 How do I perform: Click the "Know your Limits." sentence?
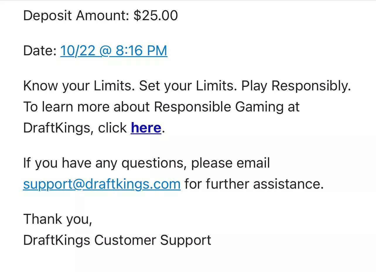click(x=79, y=86)
